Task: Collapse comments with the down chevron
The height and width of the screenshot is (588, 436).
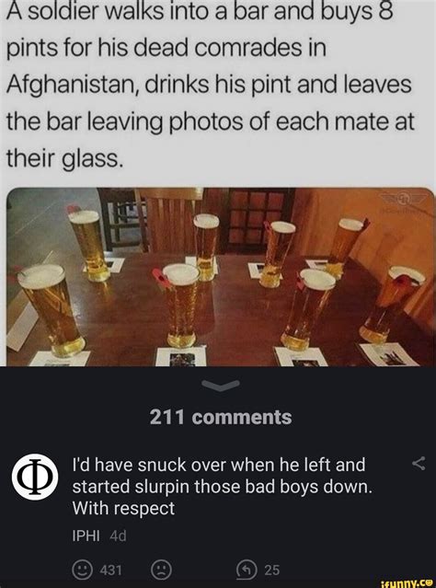Action: point(221,386)
